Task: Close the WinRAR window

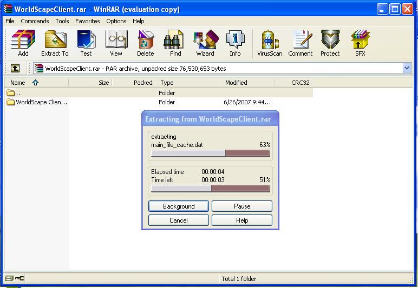Action: pos(407,9)
